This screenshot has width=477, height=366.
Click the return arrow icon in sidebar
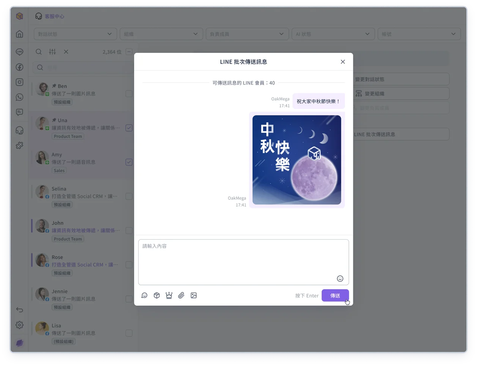[20, 310]
